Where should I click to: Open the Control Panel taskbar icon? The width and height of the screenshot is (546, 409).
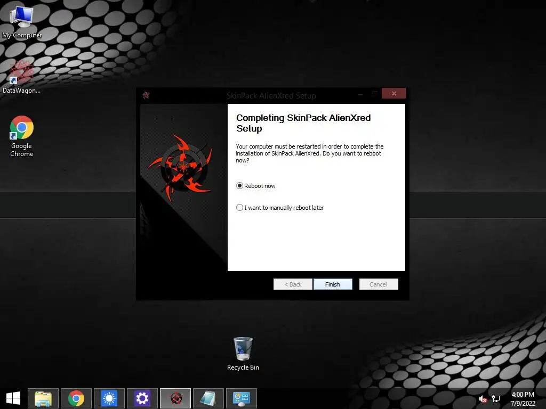[242, 398]
